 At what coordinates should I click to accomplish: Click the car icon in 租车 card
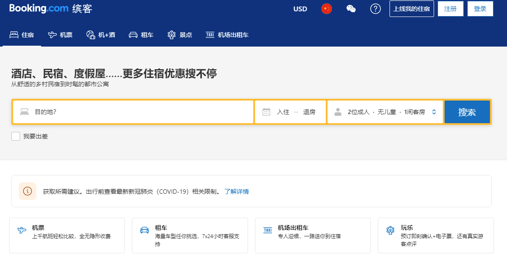click(145, 230)
